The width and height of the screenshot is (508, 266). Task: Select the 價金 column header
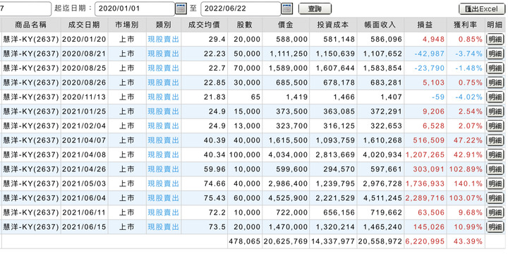(286, 25)
